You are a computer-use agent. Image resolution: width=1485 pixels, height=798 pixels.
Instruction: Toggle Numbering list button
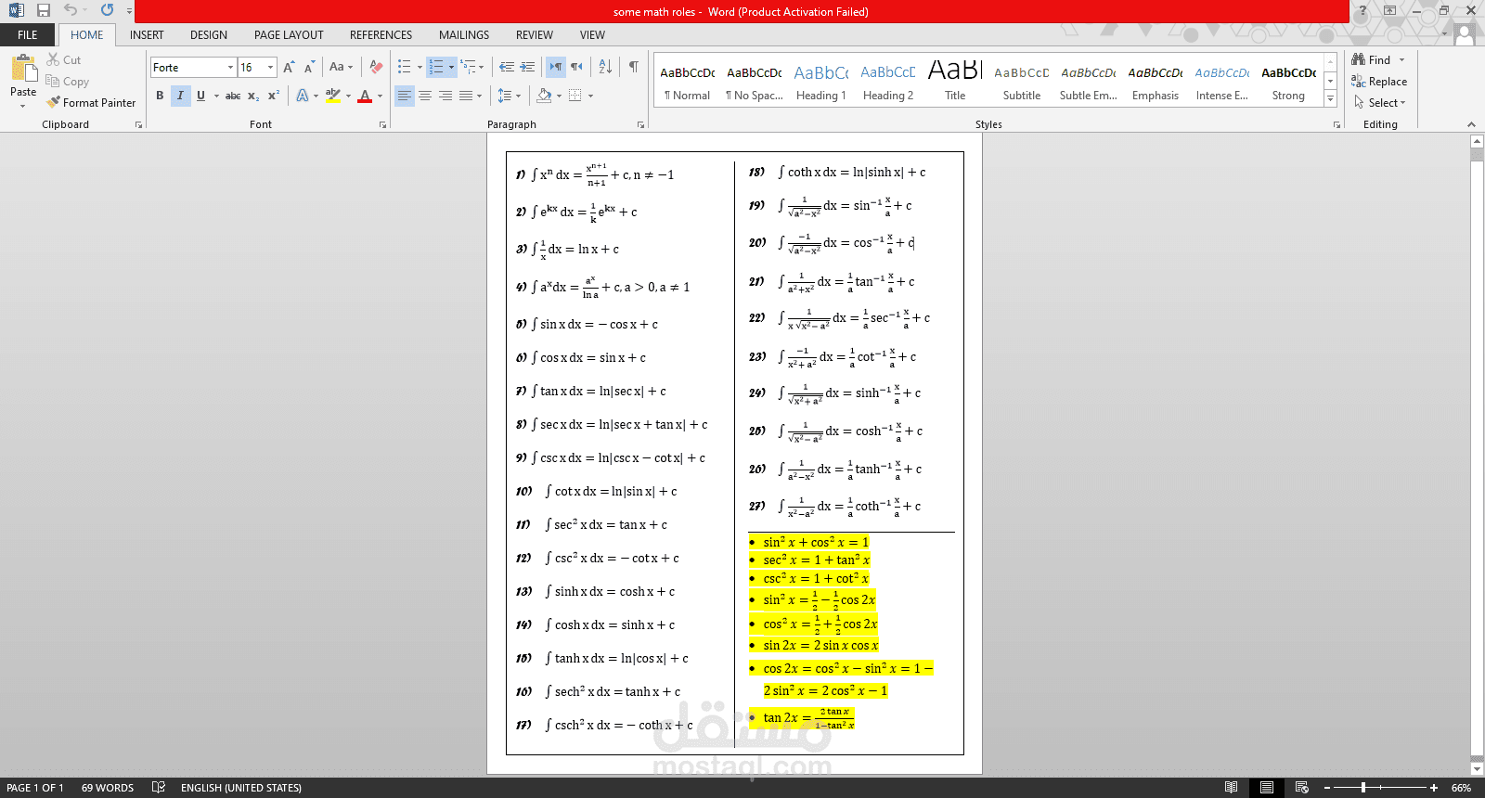tap(436, 67)
